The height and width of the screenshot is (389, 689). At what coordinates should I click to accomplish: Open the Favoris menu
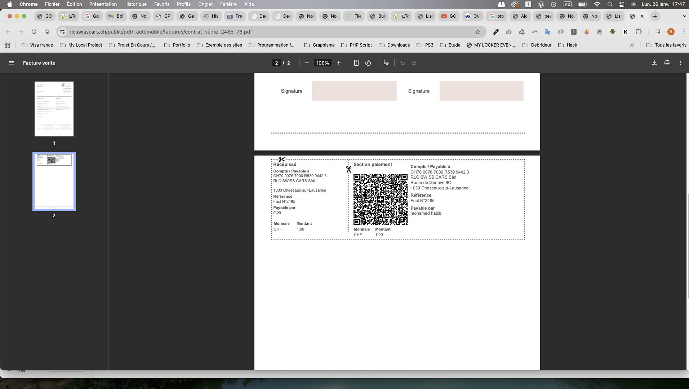(161, 4)
